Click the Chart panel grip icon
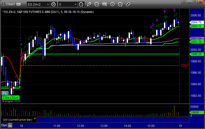The height and width of the screenshot is (129, 205). coord(4,4)
